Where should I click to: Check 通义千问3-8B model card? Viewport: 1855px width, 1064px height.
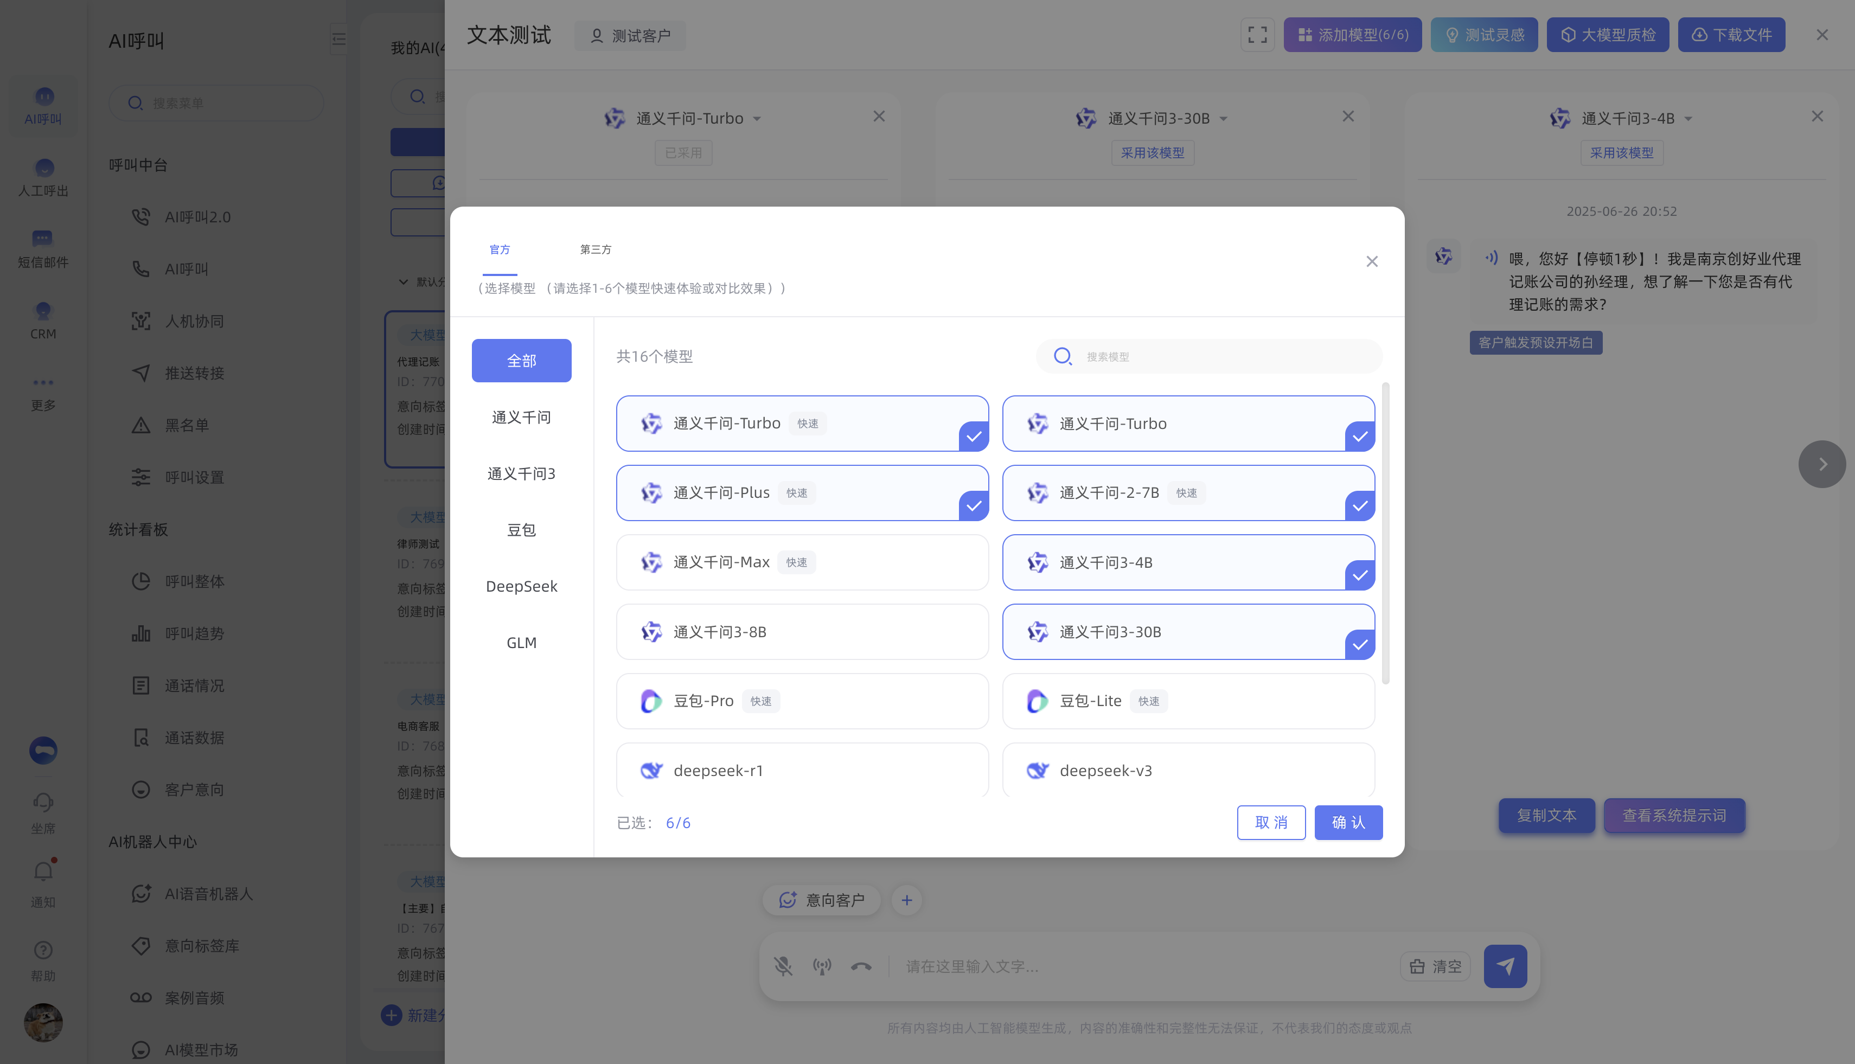[x=802, y=631]
